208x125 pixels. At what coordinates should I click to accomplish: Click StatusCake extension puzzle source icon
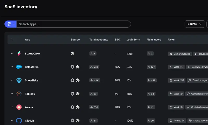pos(73,54)
